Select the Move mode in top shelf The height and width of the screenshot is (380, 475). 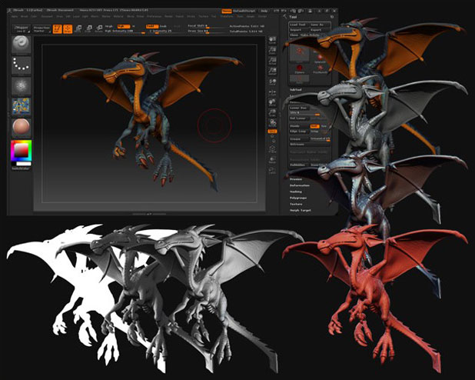[78, 28]
